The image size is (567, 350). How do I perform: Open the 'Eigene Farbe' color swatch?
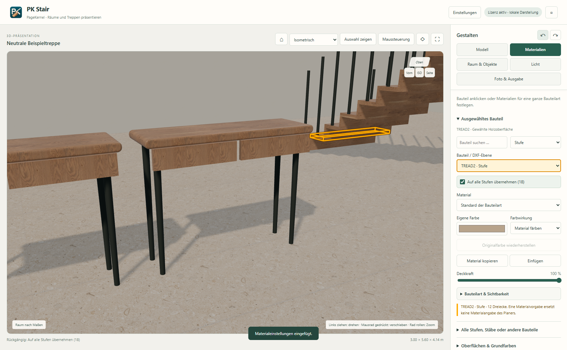pos(482,228)
